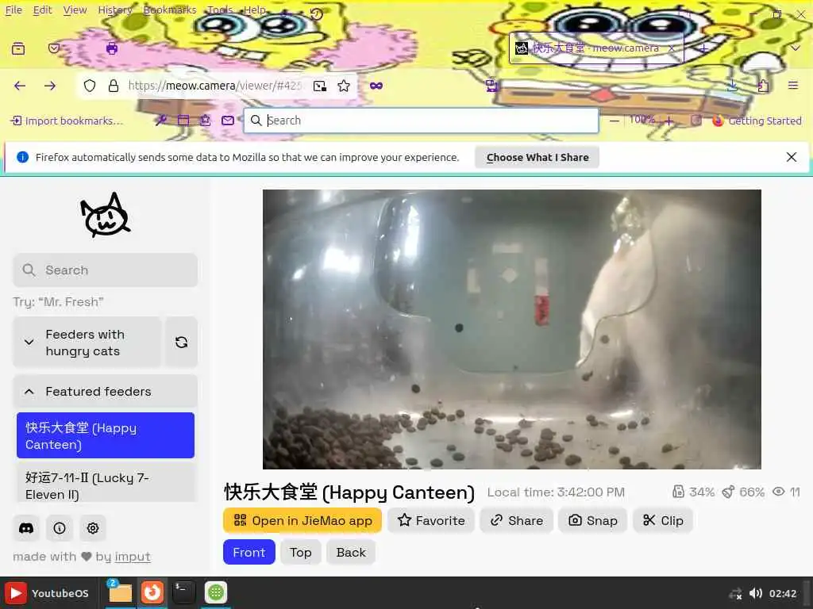Go back to previous page
This screenshot has height=609, width=813.
tap(20, 86)
